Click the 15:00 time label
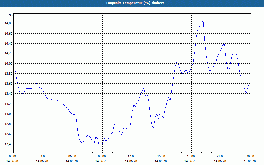 tap(161, 156)
